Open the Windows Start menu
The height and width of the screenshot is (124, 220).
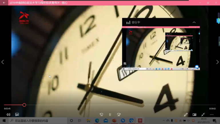(x=4, y=121)
